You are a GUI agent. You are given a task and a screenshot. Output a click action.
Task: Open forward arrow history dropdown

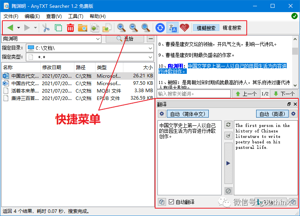[35, 28]
